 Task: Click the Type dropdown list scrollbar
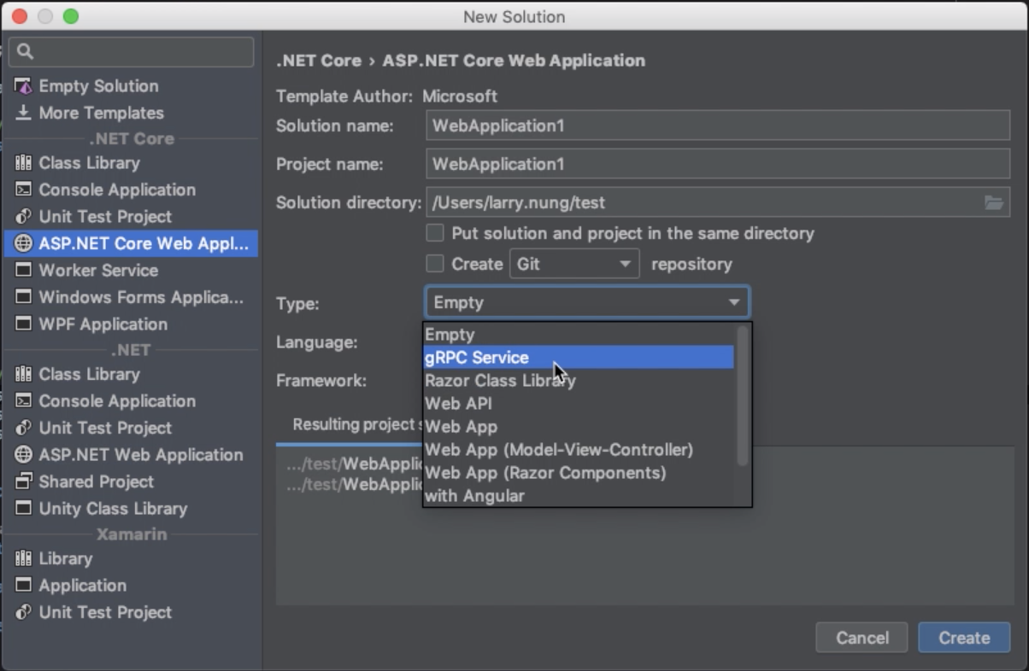click(742, 397)
